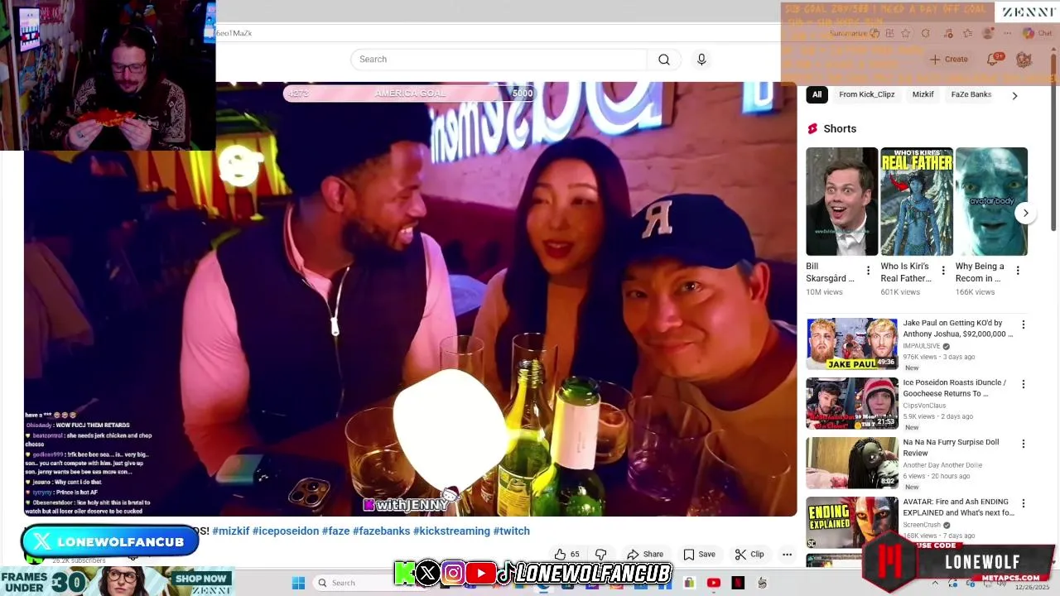Open Who Is Kiri's Real Father short

[916, 202]
